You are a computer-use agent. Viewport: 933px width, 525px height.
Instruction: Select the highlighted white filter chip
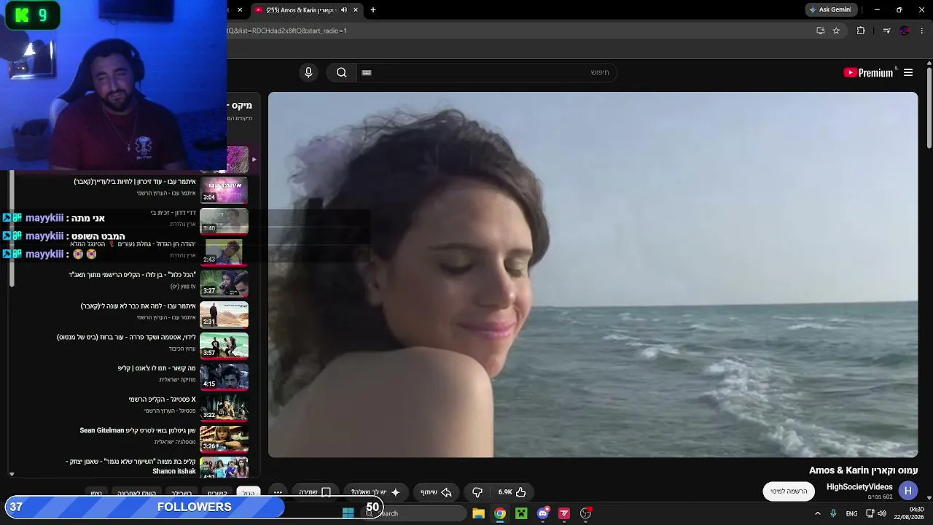[x=249, y=493]
